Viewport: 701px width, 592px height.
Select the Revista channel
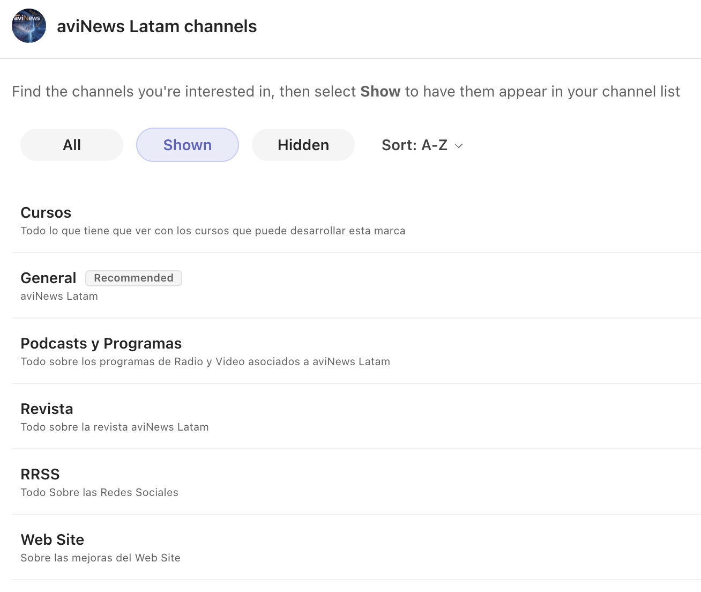click(x=47, y=409)
